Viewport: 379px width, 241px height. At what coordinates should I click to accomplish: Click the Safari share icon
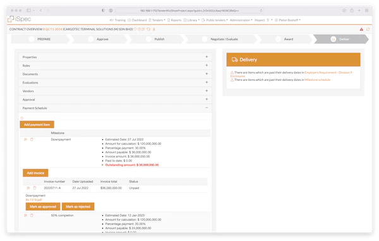click(352, 10)
